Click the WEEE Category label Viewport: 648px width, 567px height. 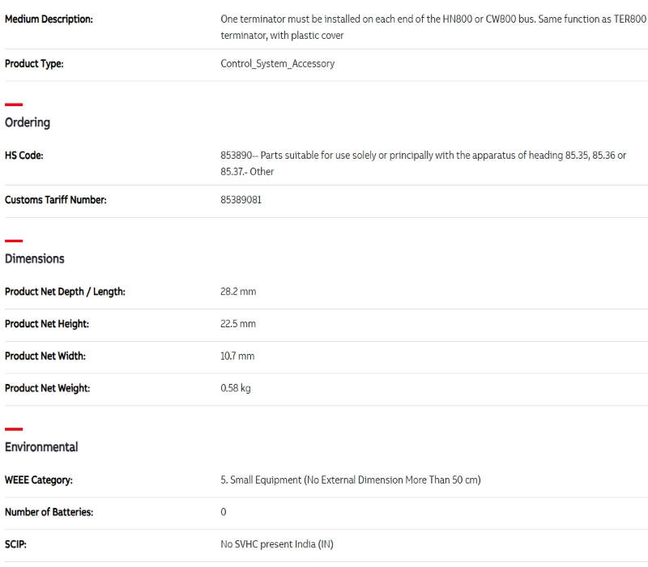[x=39, y=480]
